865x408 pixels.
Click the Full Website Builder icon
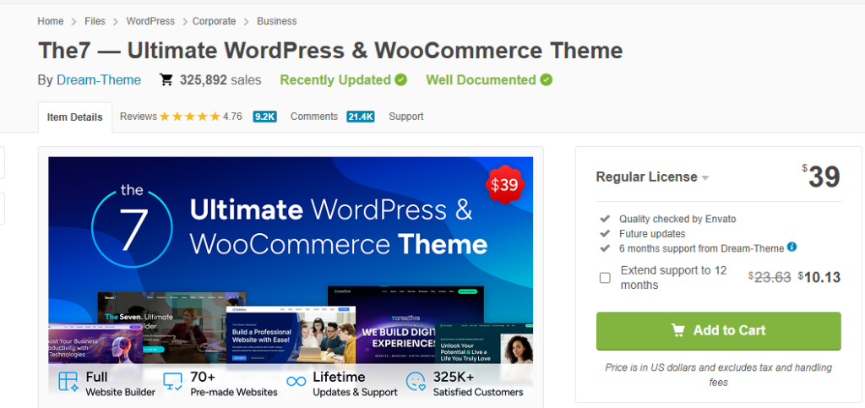(x=68, y=382)
